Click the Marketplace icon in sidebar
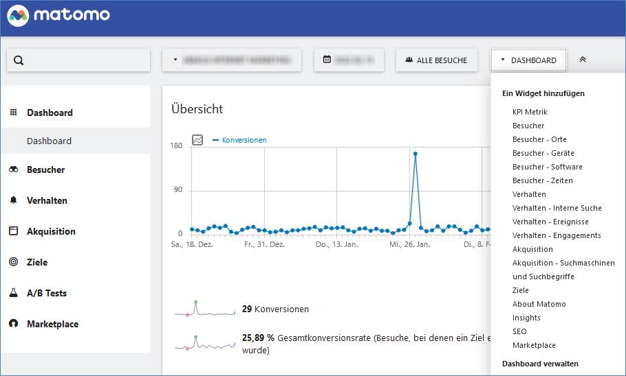Viewport: 626px width, 376px height. point(14,323)
